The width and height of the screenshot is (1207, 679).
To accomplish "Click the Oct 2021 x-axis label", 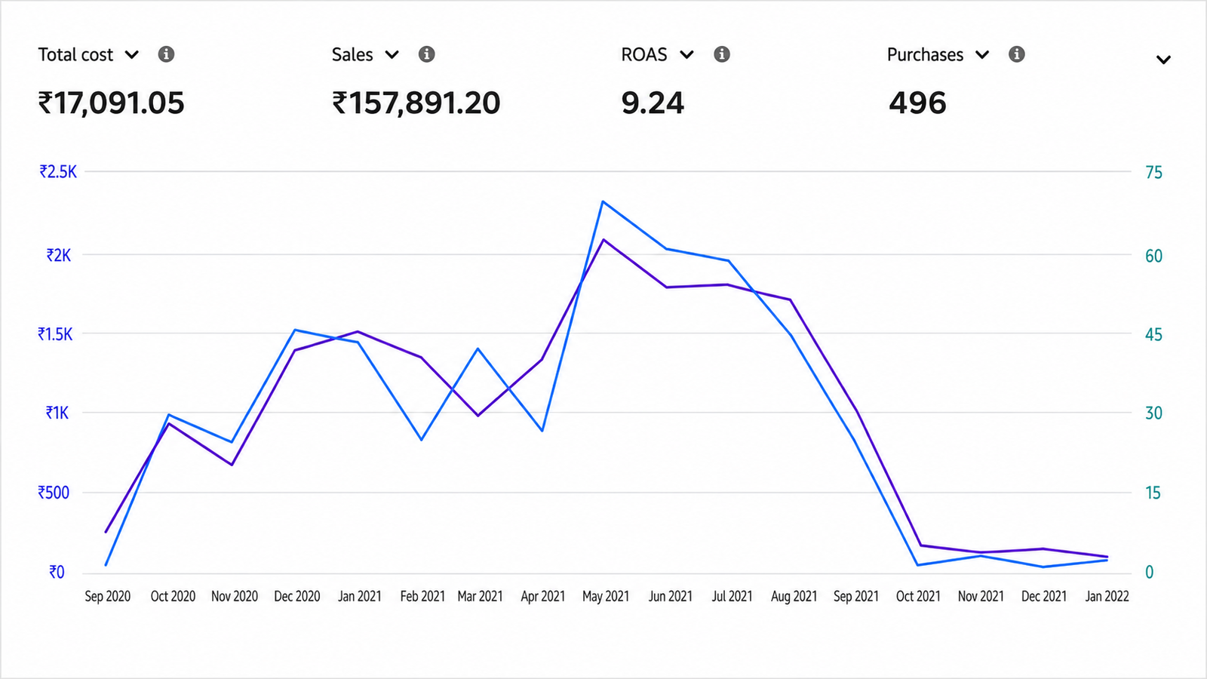I will point(918,596).
